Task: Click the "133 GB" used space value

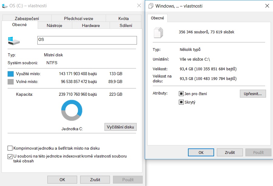Action: pos(116,74)
